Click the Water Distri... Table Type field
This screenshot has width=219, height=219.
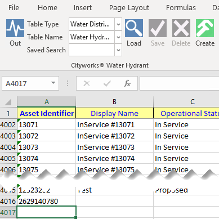point(92,24)
